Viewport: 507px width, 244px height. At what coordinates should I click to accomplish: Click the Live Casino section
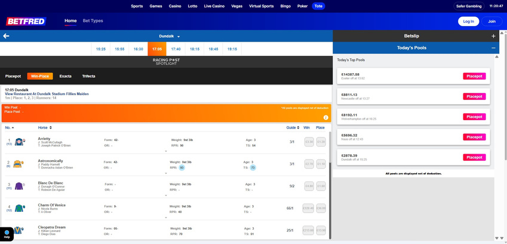click(x=214, y=6)
